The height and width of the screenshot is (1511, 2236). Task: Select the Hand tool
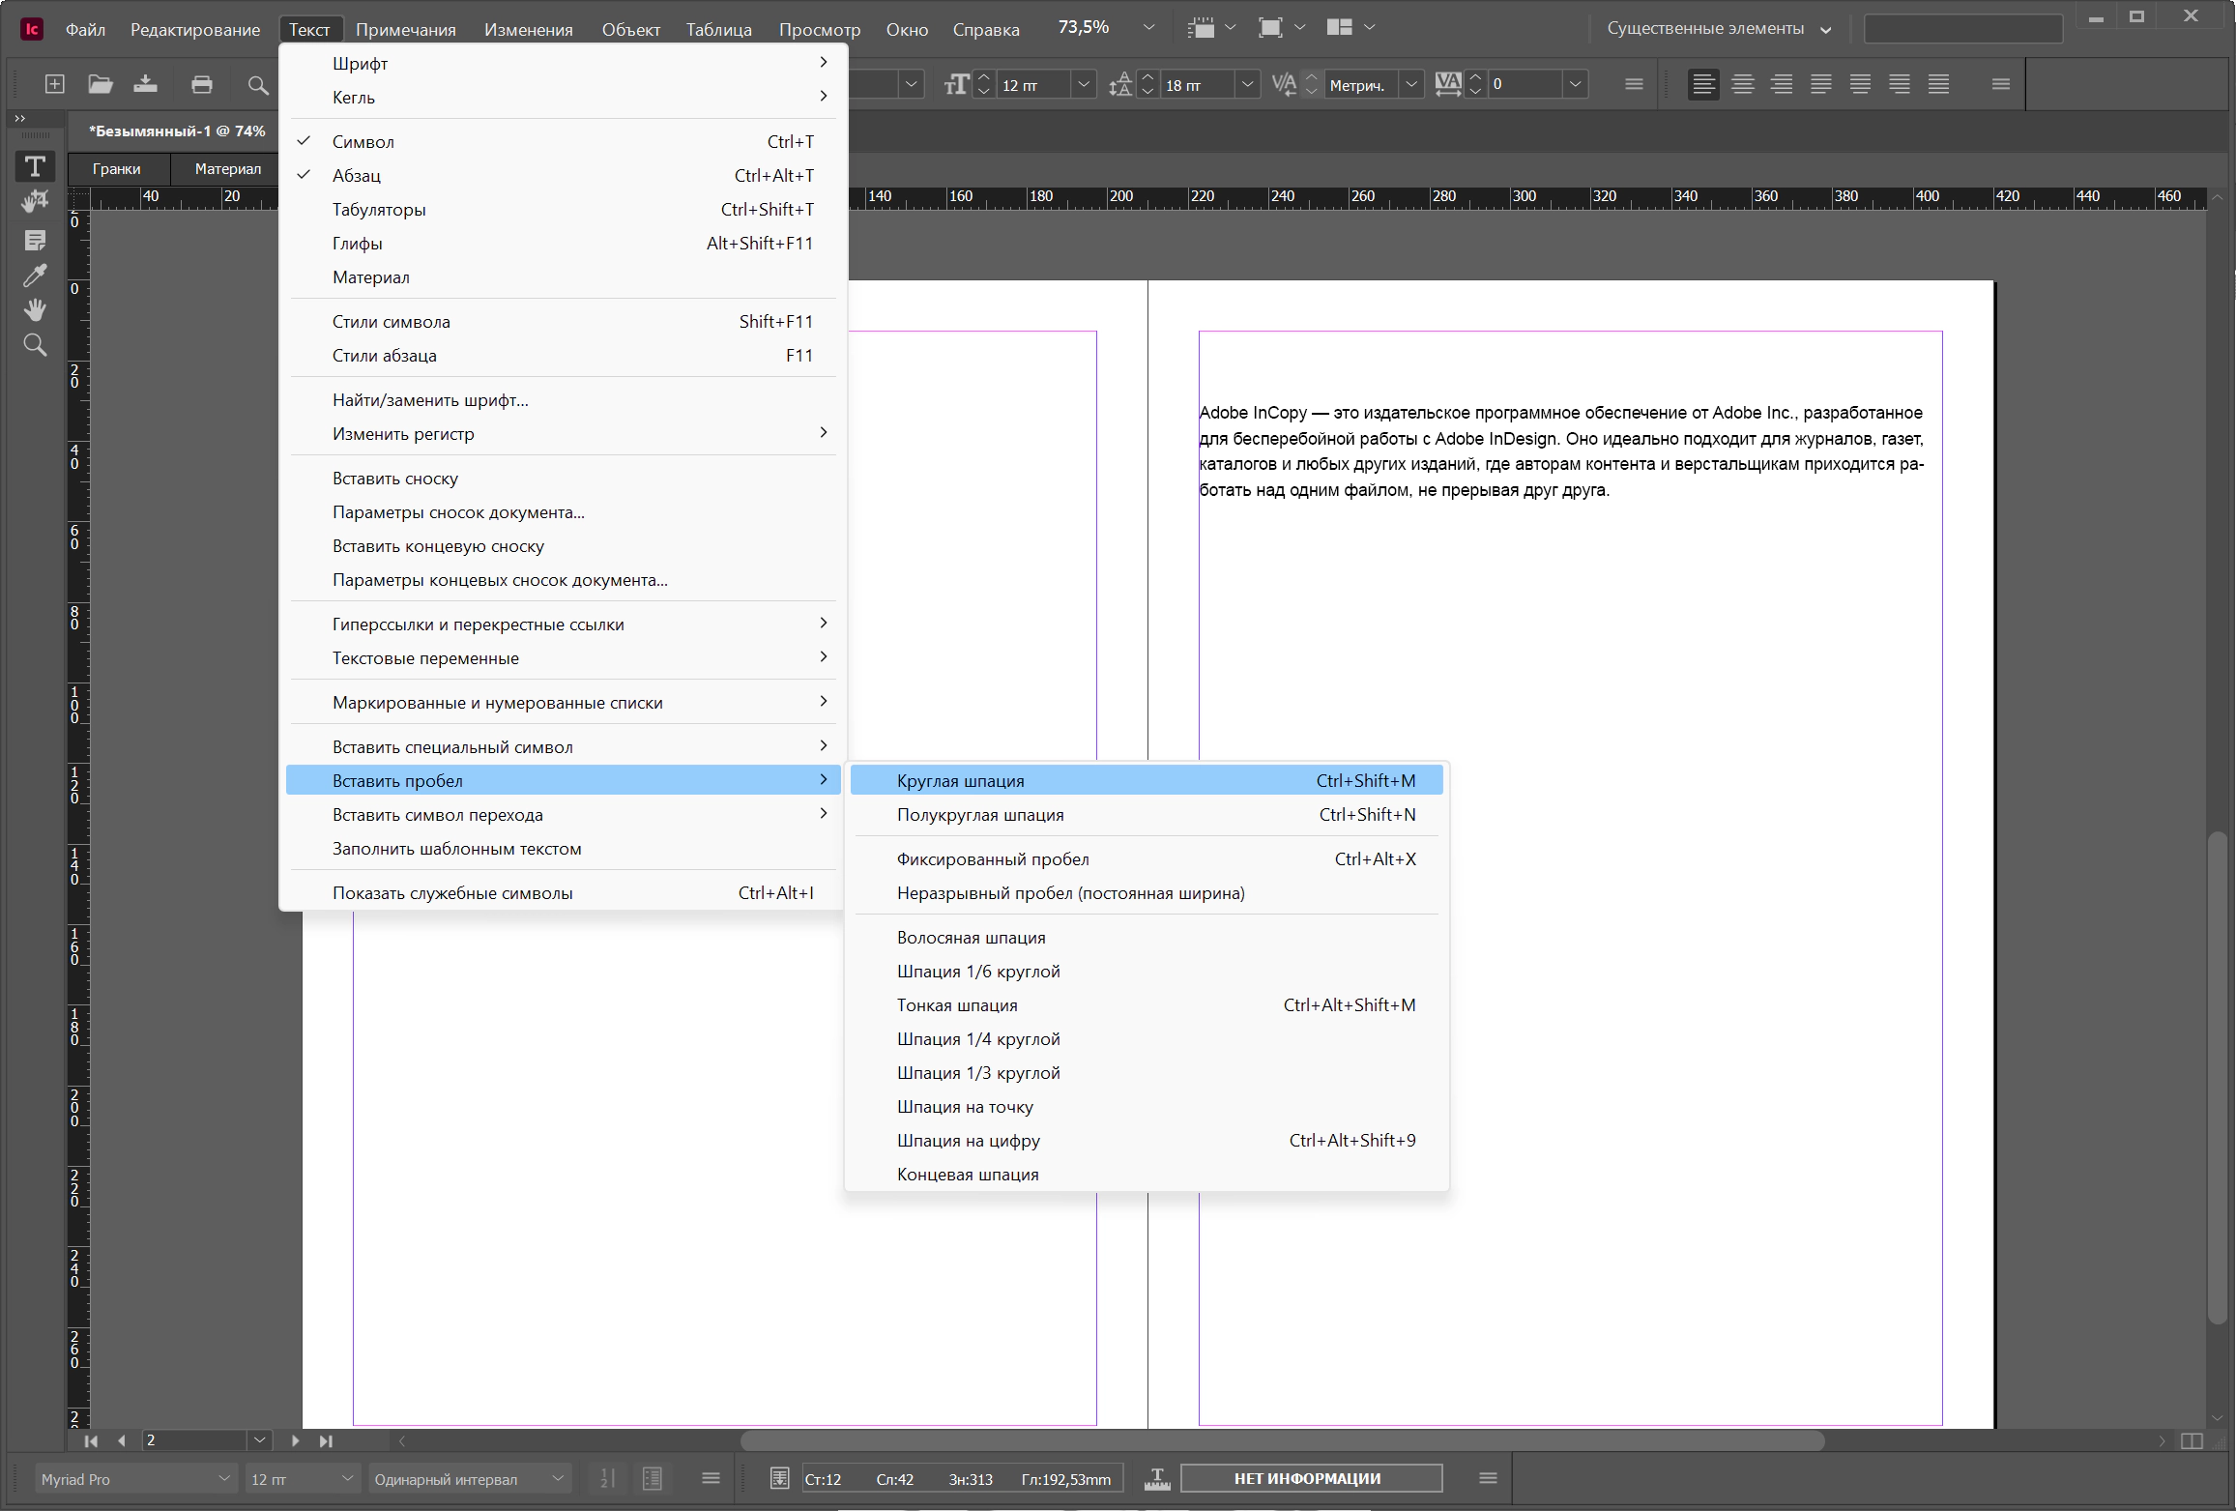[35, 309]
